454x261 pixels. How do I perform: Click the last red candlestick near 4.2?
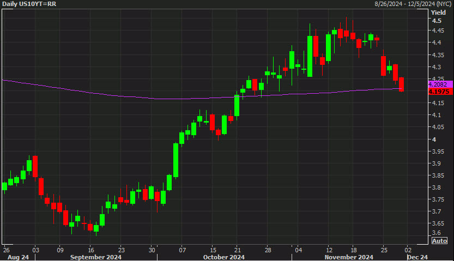coord(401,84)
